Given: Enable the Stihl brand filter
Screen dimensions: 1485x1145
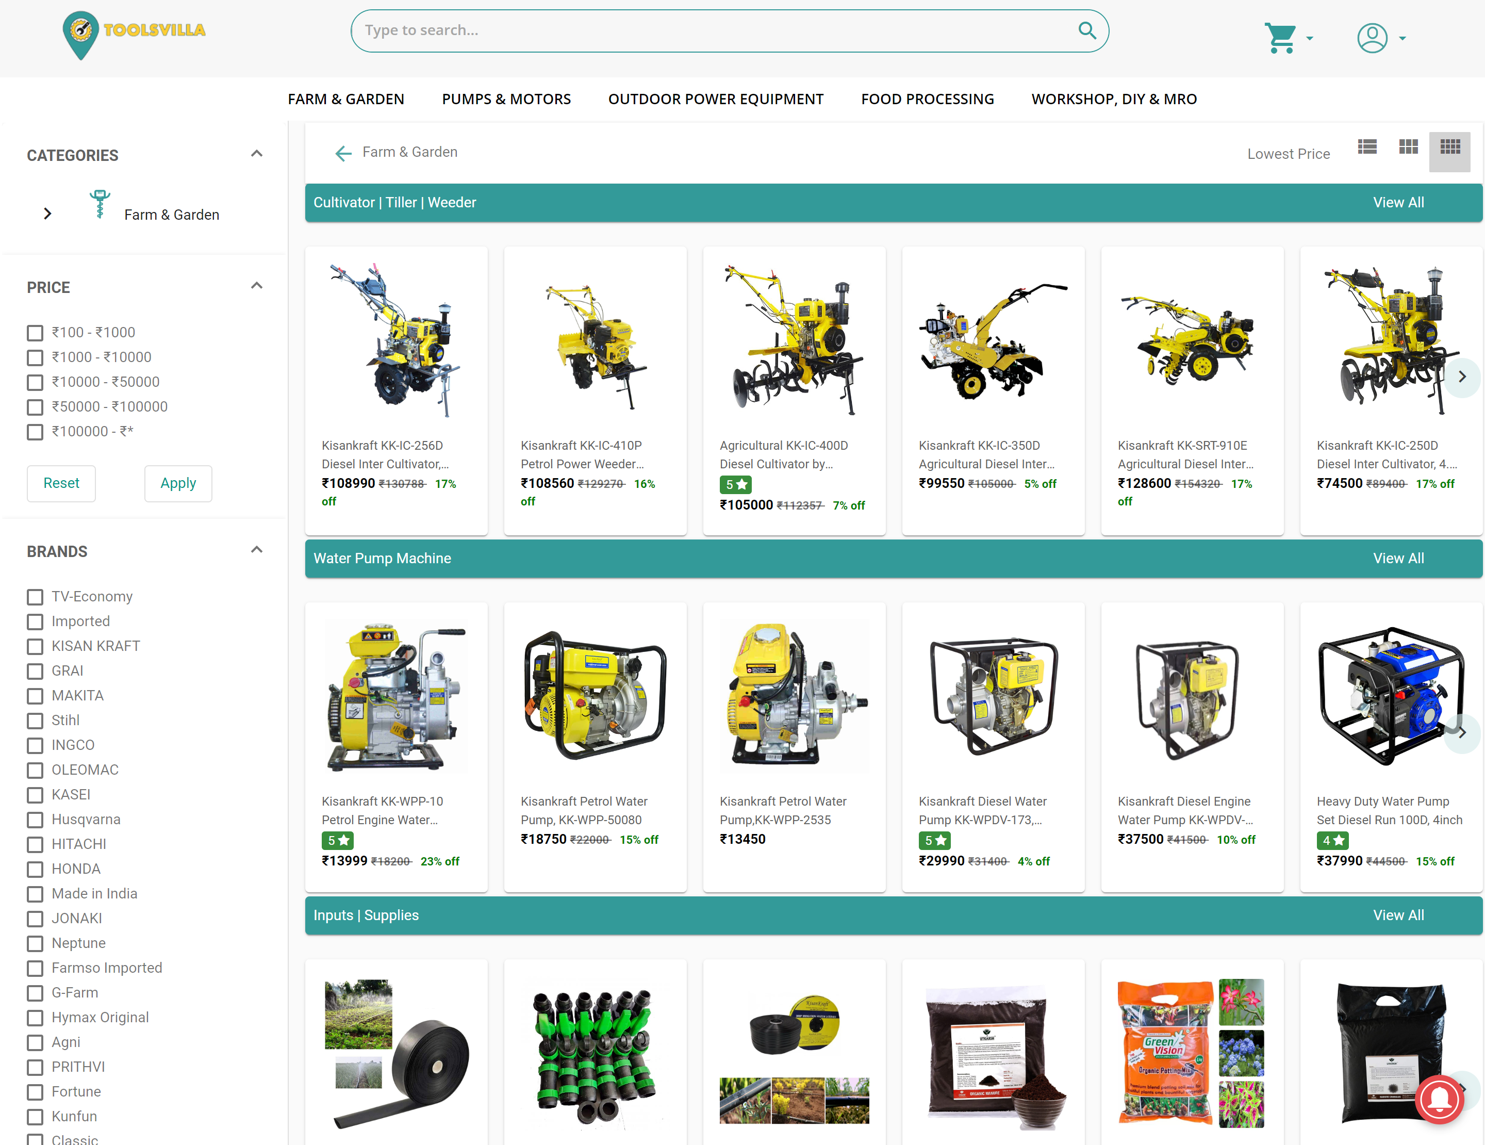Looking at the screenshot, I should click(35, 721).
